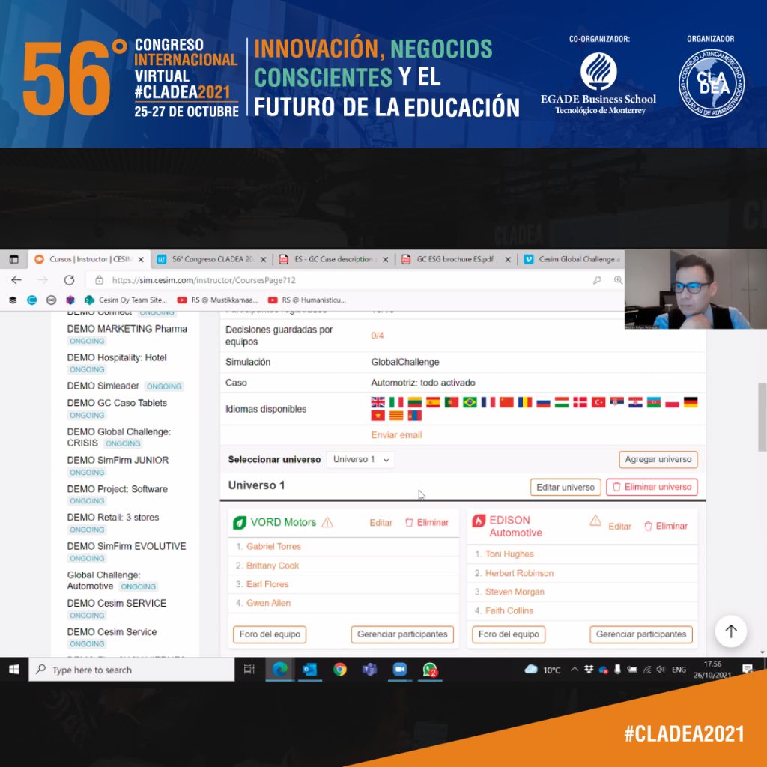Open participant Toni Hughes

click(509, 554)
